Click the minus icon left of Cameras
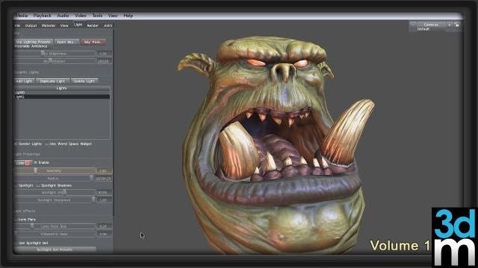This screenshot has width=478, height=268. (x=413, y=25)
